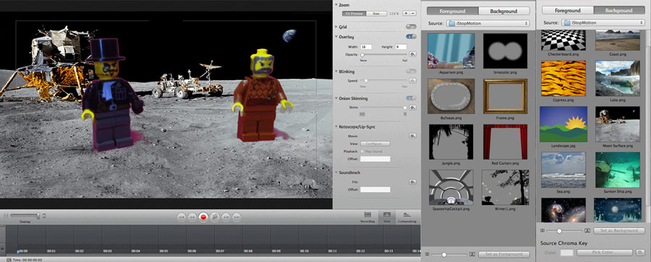
Task: Click the single-skin icon under Skins slider
Action: [x=405, y=113]
